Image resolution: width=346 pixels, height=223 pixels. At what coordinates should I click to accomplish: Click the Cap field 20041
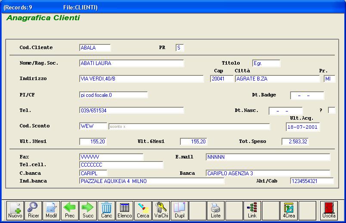click(x=222, y=79)
